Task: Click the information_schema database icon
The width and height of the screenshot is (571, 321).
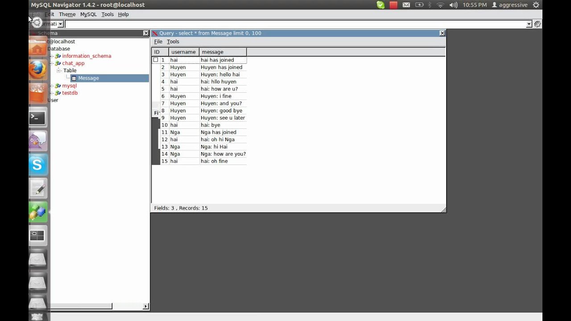Action: click(x=58, y=56)
